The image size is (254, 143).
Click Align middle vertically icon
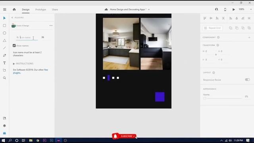coord(211,18)
